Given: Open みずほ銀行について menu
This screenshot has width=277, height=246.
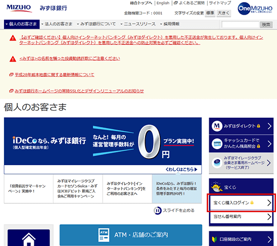Looking at the screenshot, I should pyautogui.click(x=96, y=24).
